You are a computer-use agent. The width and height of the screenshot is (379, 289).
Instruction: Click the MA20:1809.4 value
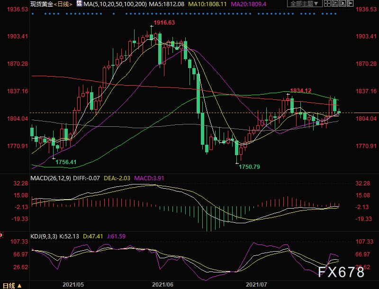248,4
